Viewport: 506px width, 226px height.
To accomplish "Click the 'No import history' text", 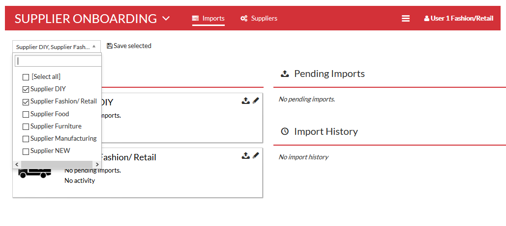I will 304,157.
